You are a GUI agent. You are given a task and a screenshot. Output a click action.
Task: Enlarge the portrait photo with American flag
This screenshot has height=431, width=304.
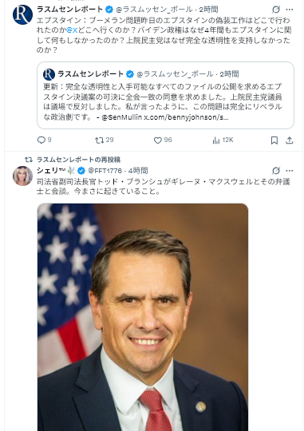(x=143, y=317)
